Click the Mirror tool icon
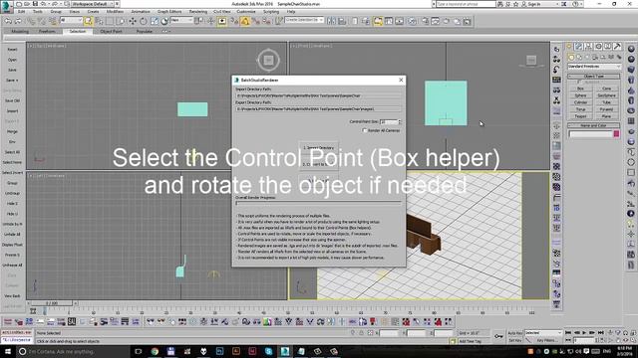The width and height of the screenshot is (638, 358). [x=331, y=21]
